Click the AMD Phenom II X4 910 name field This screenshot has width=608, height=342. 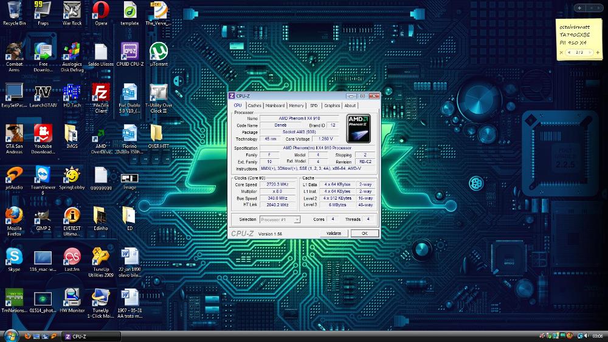click(x=299, y=119)
